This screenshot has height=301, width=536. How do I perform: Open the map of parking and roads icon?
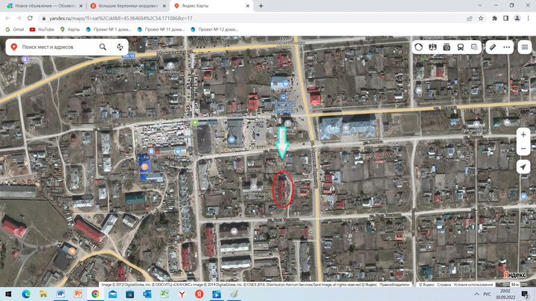pos(433,47)
